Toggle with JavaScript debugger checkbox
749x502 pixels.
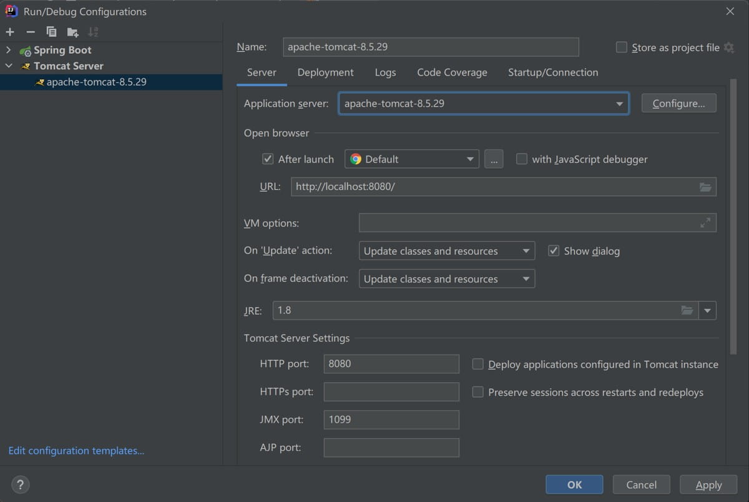point(522,159)
